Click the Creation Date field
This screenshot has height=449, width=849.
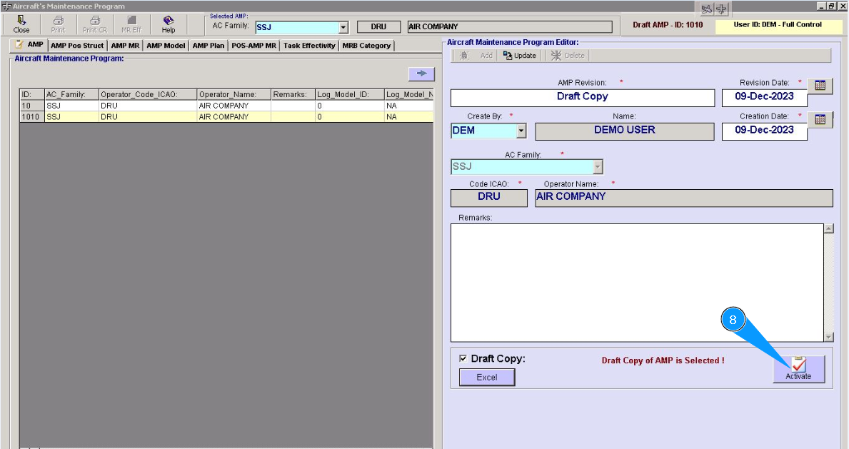[x=764, y=131]
